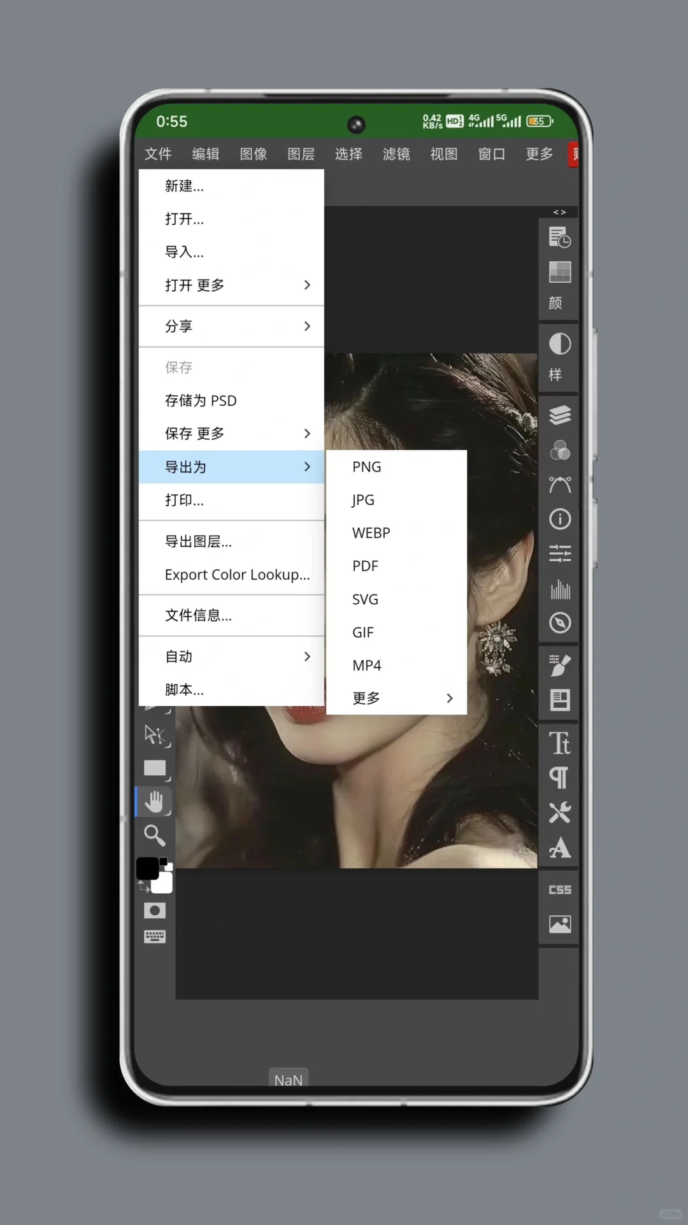The image size is (688, 1225).
Task: Open the Properties sliders icon
Action: 559,554
